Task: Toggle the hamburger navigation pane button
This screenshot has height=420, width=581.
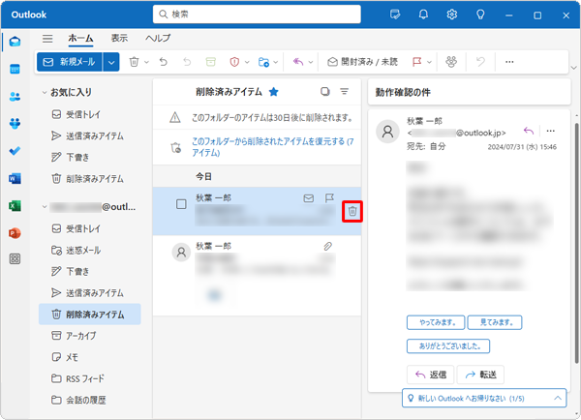Action: (47, 38)
